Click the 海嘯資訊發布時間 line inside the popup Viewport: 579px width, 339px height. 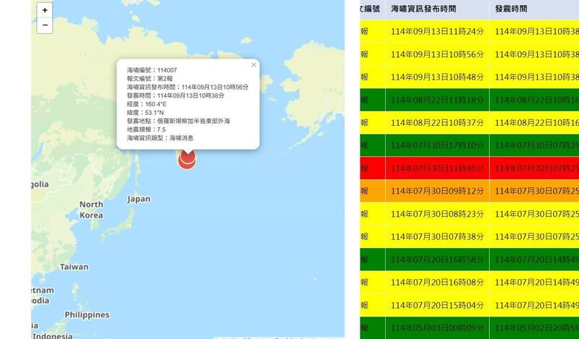tap(187, 87)
